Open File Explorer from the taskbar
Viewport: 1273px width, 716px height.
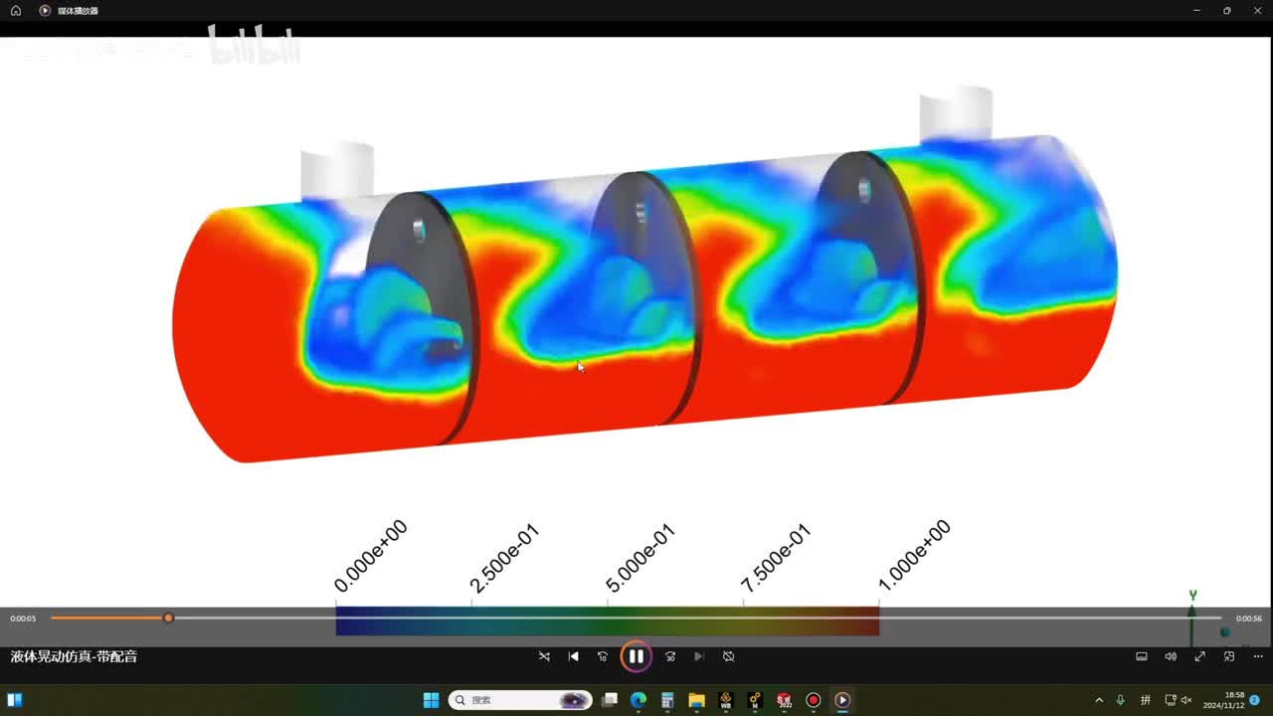(x=696, y=700)
